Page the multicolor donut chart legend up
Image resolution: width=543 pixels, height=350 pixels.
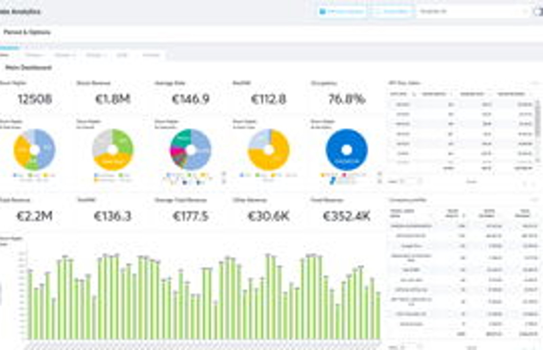click(224, 174)
